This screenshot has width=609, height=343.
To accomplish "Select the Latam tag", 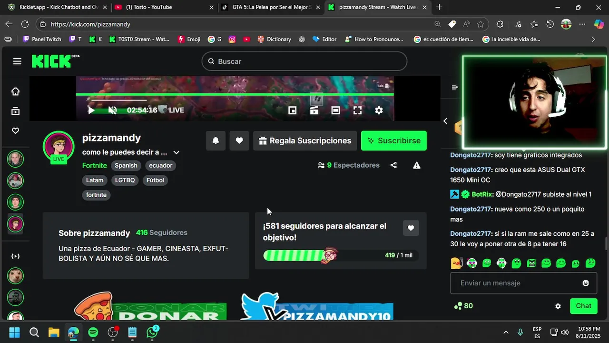I will 95,180.
